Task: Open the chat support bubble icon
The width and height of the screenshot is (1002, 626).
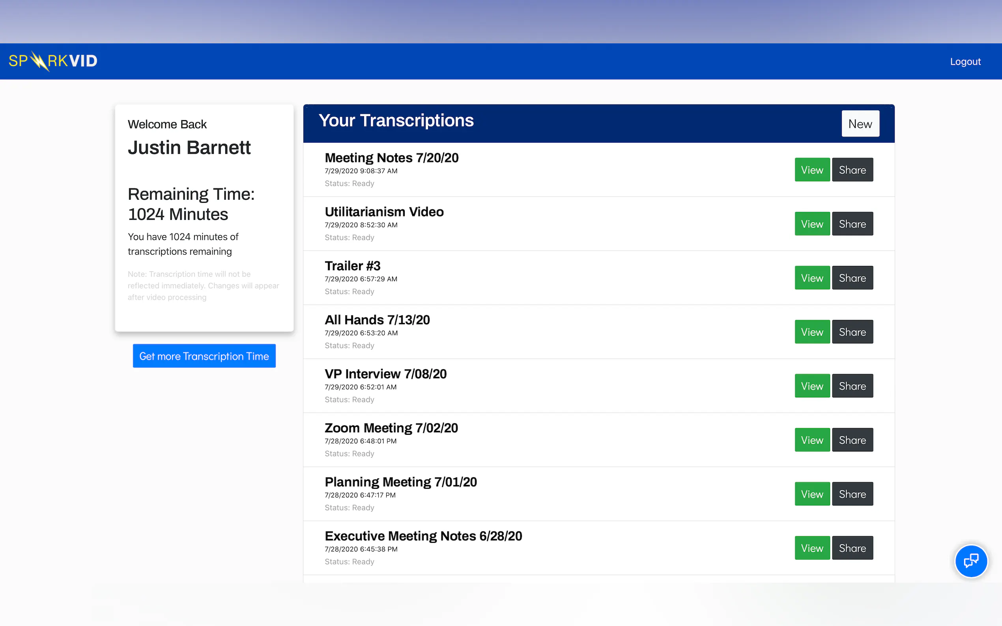Action: tap(970, 561)
